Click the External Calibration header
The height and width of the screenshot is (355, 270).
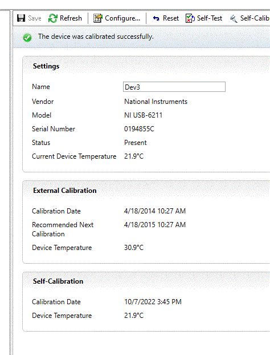pos(64,191)
